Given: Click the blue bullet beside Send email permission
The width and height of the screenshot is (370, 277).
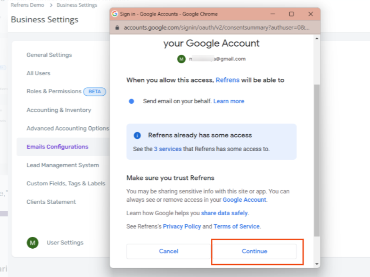Looking at the screenshot, I should coord(131,101).
